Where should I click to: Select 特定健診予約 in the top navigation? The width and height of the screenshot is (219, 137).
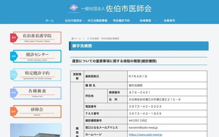(x=121, y=21)
